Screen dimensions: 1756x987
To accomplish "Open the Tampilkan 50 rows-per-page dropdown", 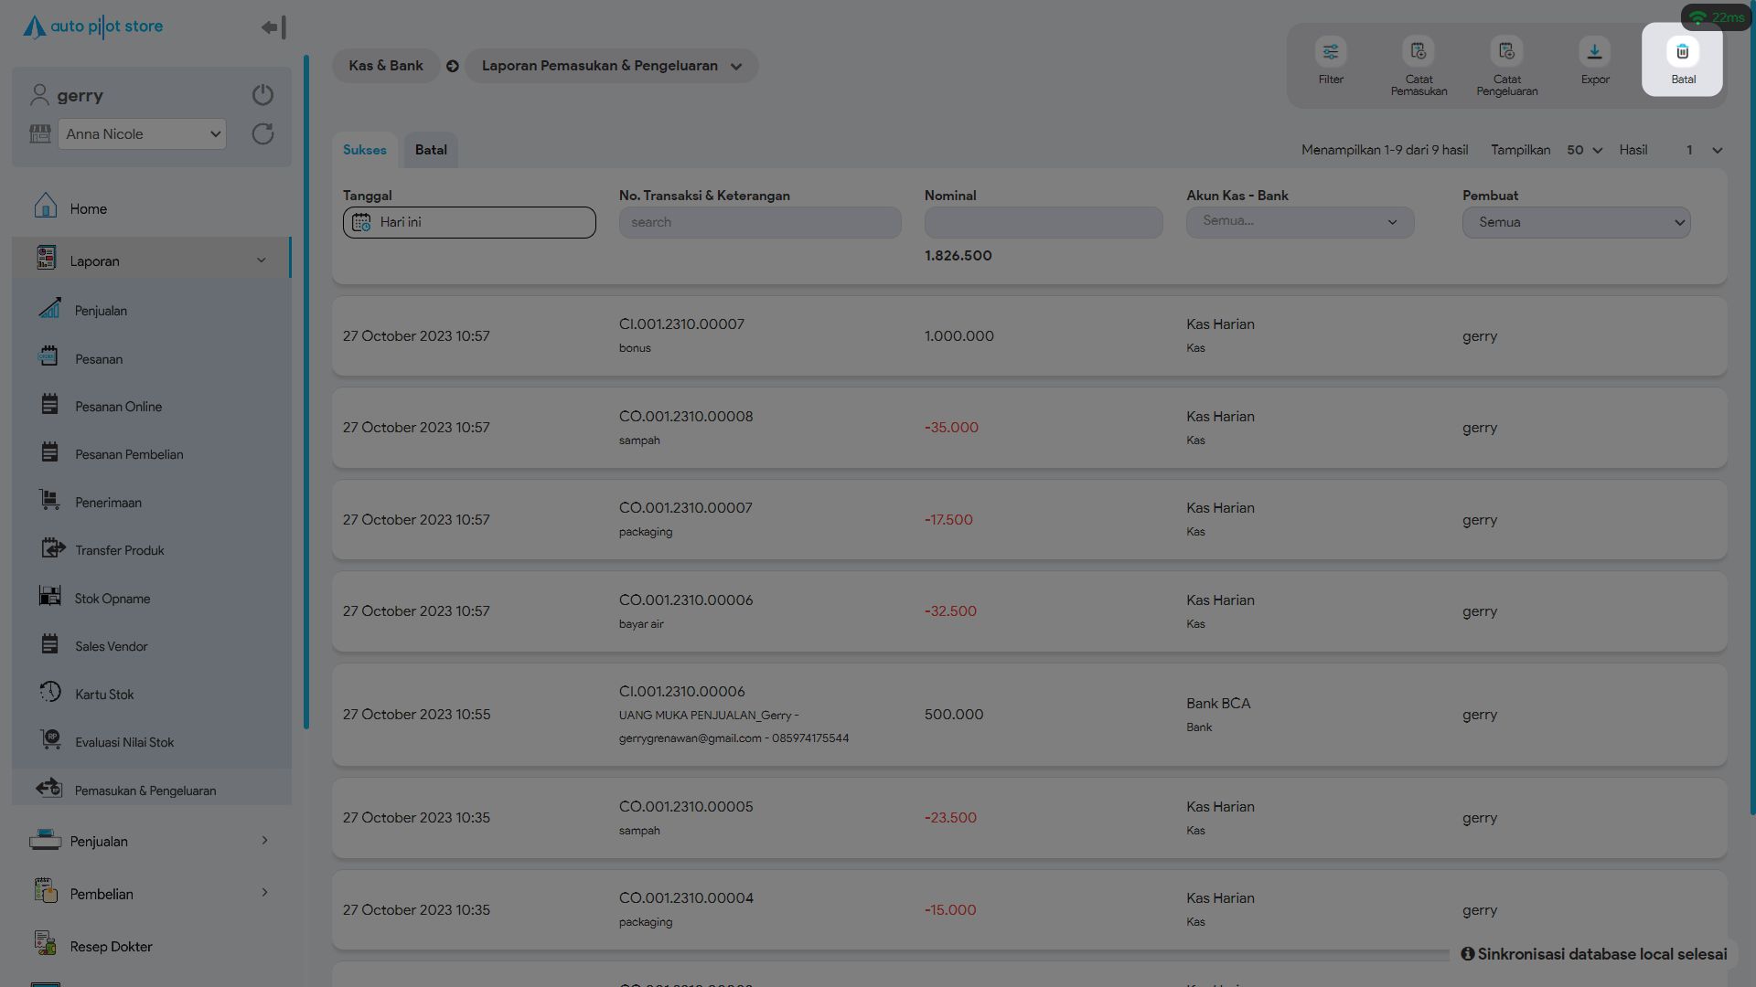I will pos(1584,150).
